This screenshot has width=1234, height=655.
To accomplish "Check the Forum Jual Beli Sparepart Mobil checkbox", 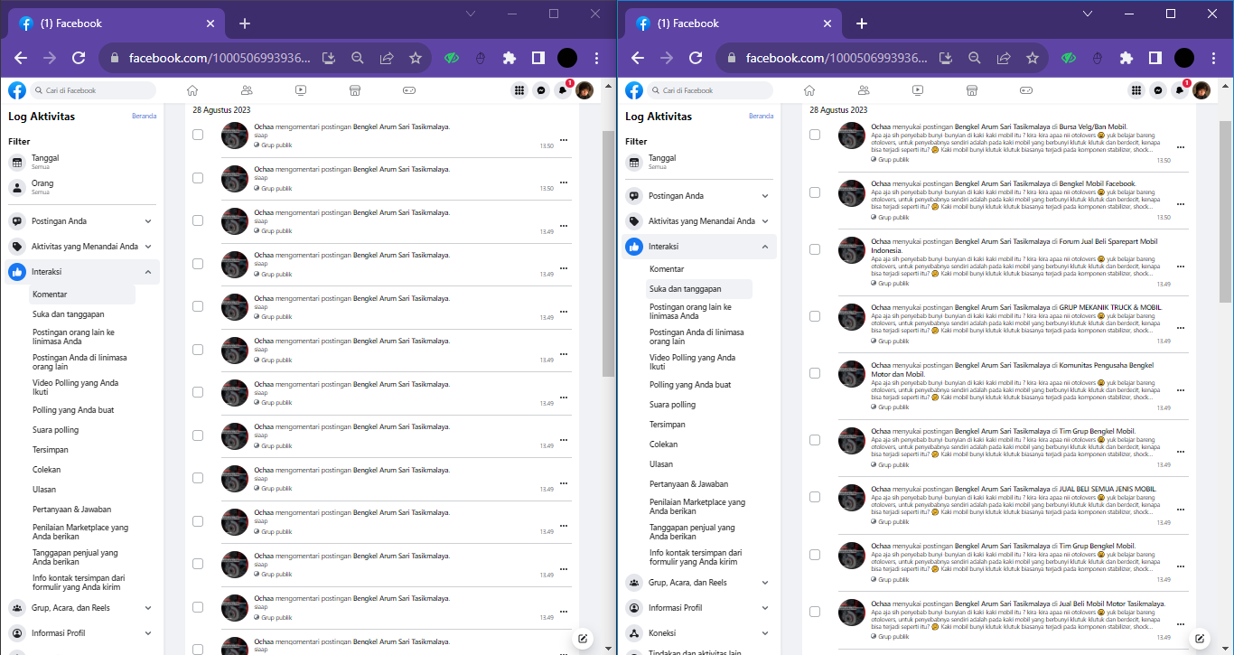I will [815, 249].
